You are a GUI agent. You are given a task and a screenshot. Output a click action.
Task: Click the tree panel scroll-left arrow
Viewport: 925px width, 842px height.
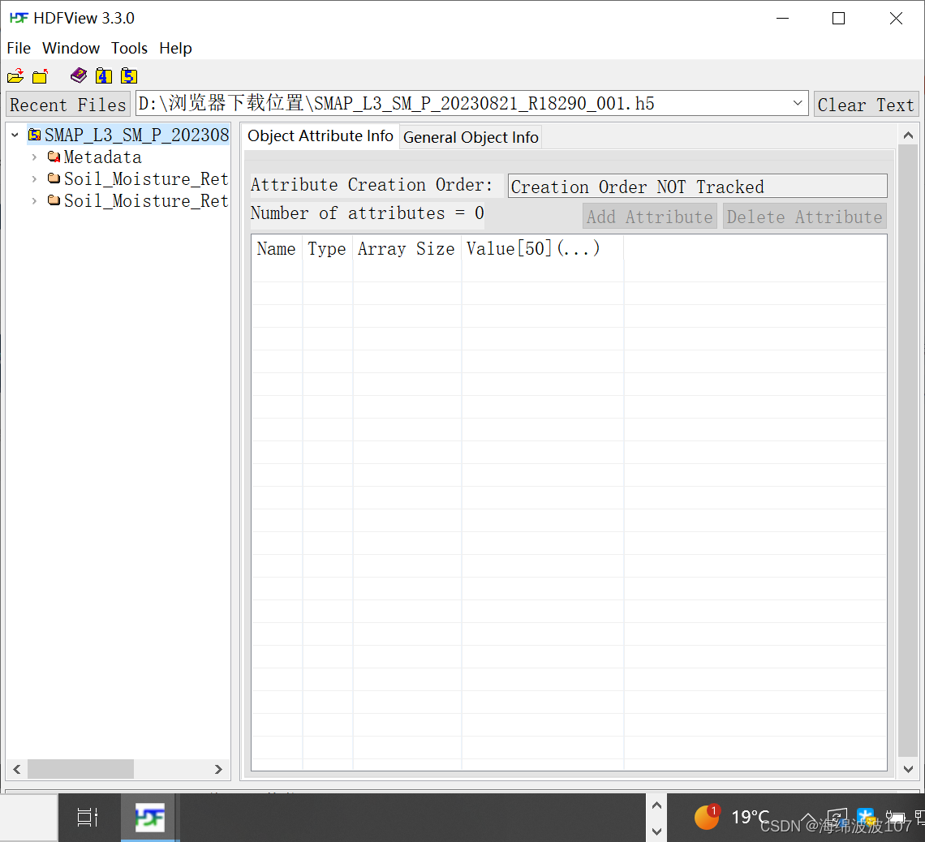tap(16, 769)
